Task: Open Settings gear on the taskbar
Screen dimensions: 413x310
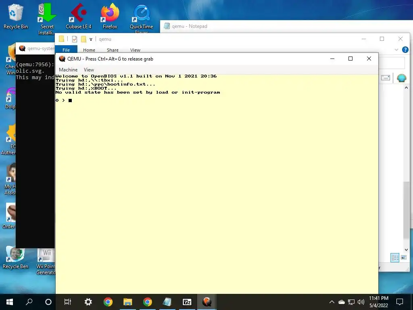Action: click(x=88, y=302)
